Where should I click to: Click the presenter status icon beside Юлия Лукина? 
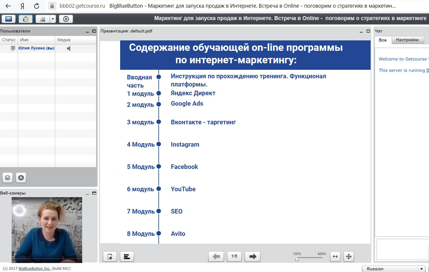tap(13, 48)
